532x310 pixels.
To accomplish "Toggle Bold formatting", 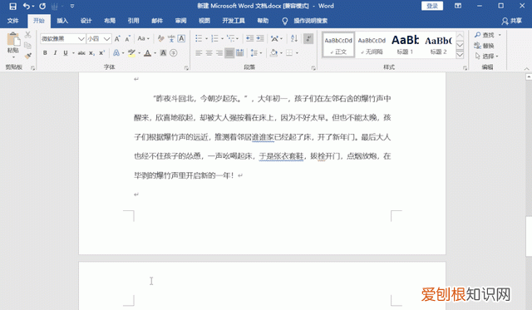I will (45, 53).
